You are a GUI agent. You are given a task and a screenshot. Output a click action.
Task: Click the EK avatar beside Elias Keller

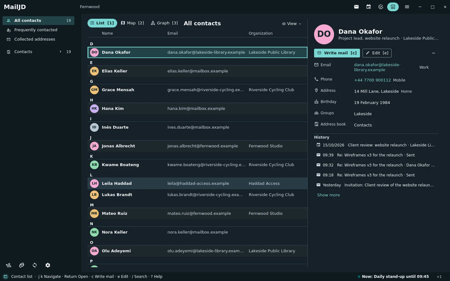tap(94, 71)
